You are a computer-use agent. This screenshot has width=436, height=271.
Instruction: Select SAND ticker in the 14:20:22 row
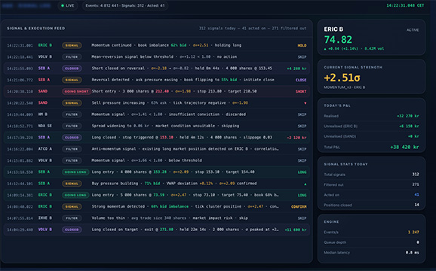click(43, 103)
